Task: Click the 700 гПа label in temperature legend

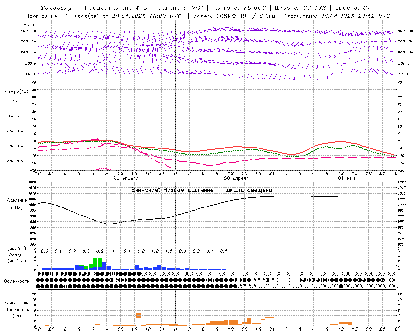Action: click(x=15, y=146)
